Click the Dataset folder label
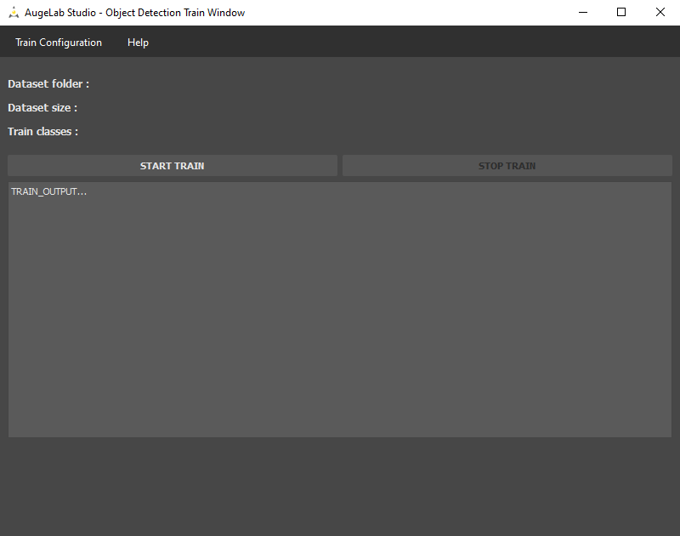Viewport: 680px width, 536px height. click(x=48, y=84)
